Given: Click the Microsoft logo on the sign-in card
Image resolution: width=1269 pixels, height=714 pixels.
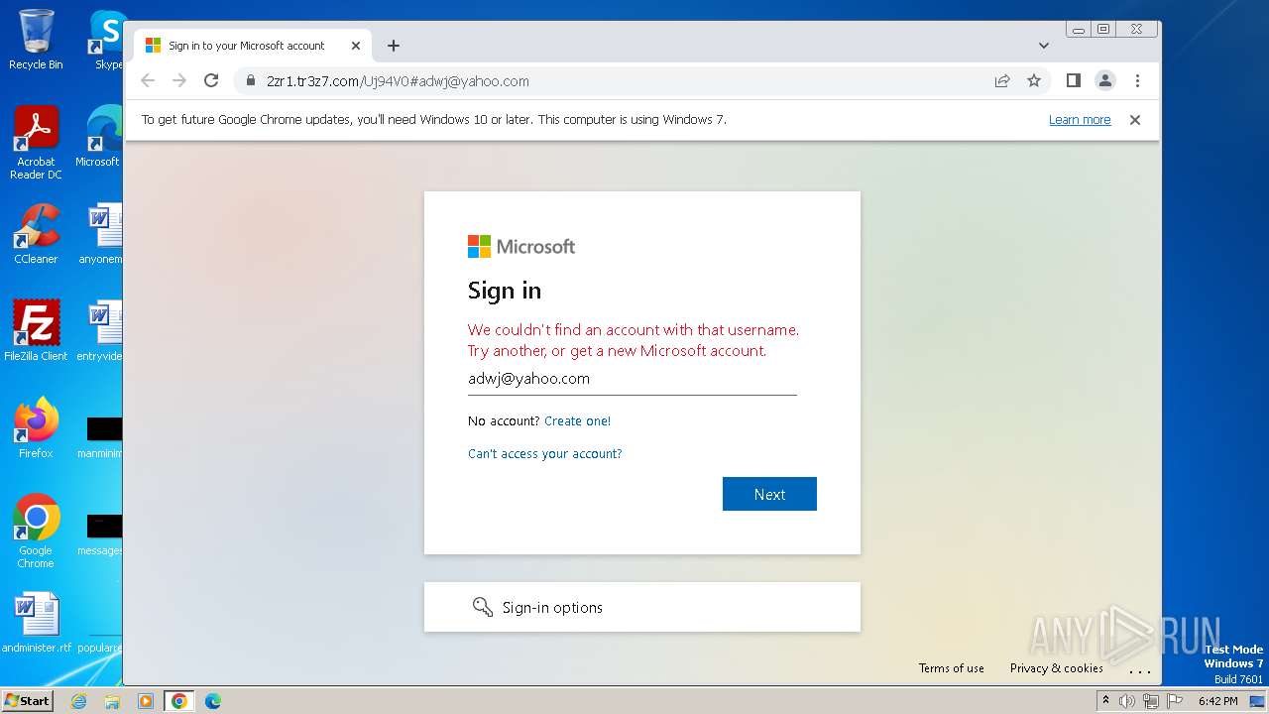Looking at the screenshot, I should coord(521,246).
